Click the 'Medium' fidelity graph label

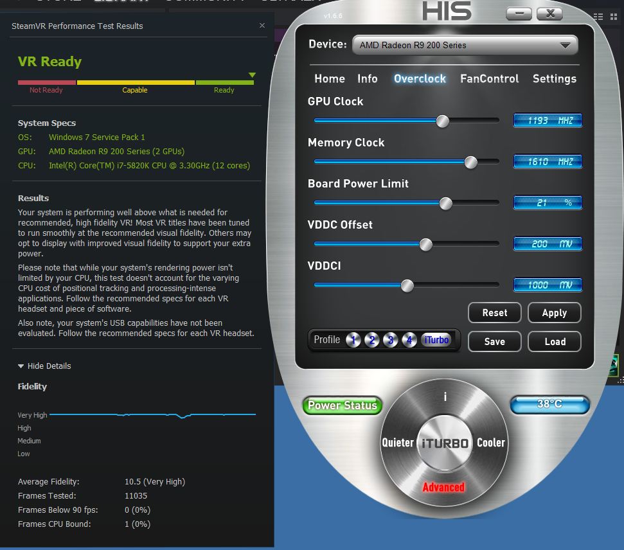pyautogui.click(x=29, y=441)
